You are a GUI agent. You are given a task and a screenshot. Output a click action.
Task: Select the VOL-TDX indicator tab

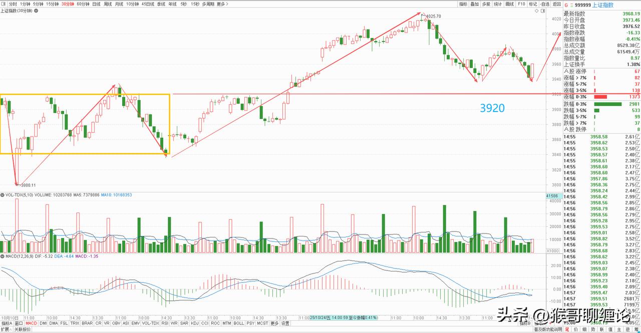150,323
